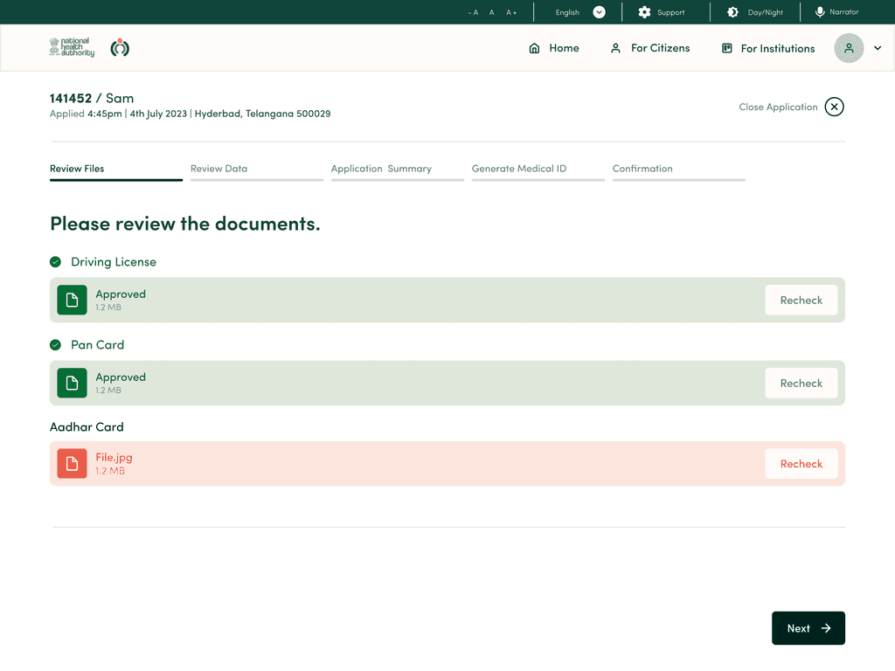Open the user profile avatar

(849, 48)
